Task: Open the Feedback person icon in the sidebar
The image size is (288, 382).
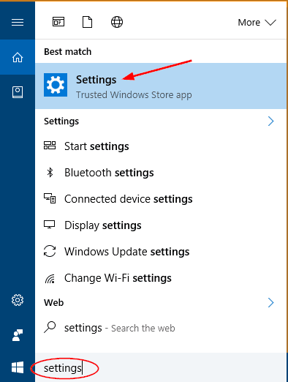Action: pyautogui.click(x=18, y=335)
